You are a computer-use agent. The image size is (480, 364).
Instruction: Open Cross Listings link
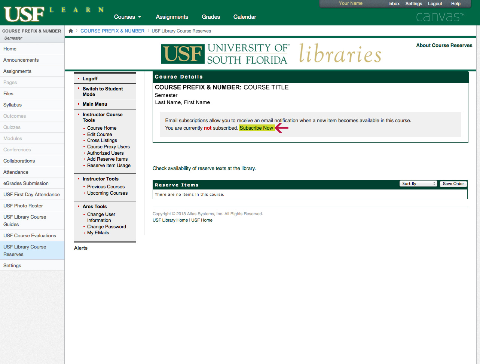coord(102,141)
